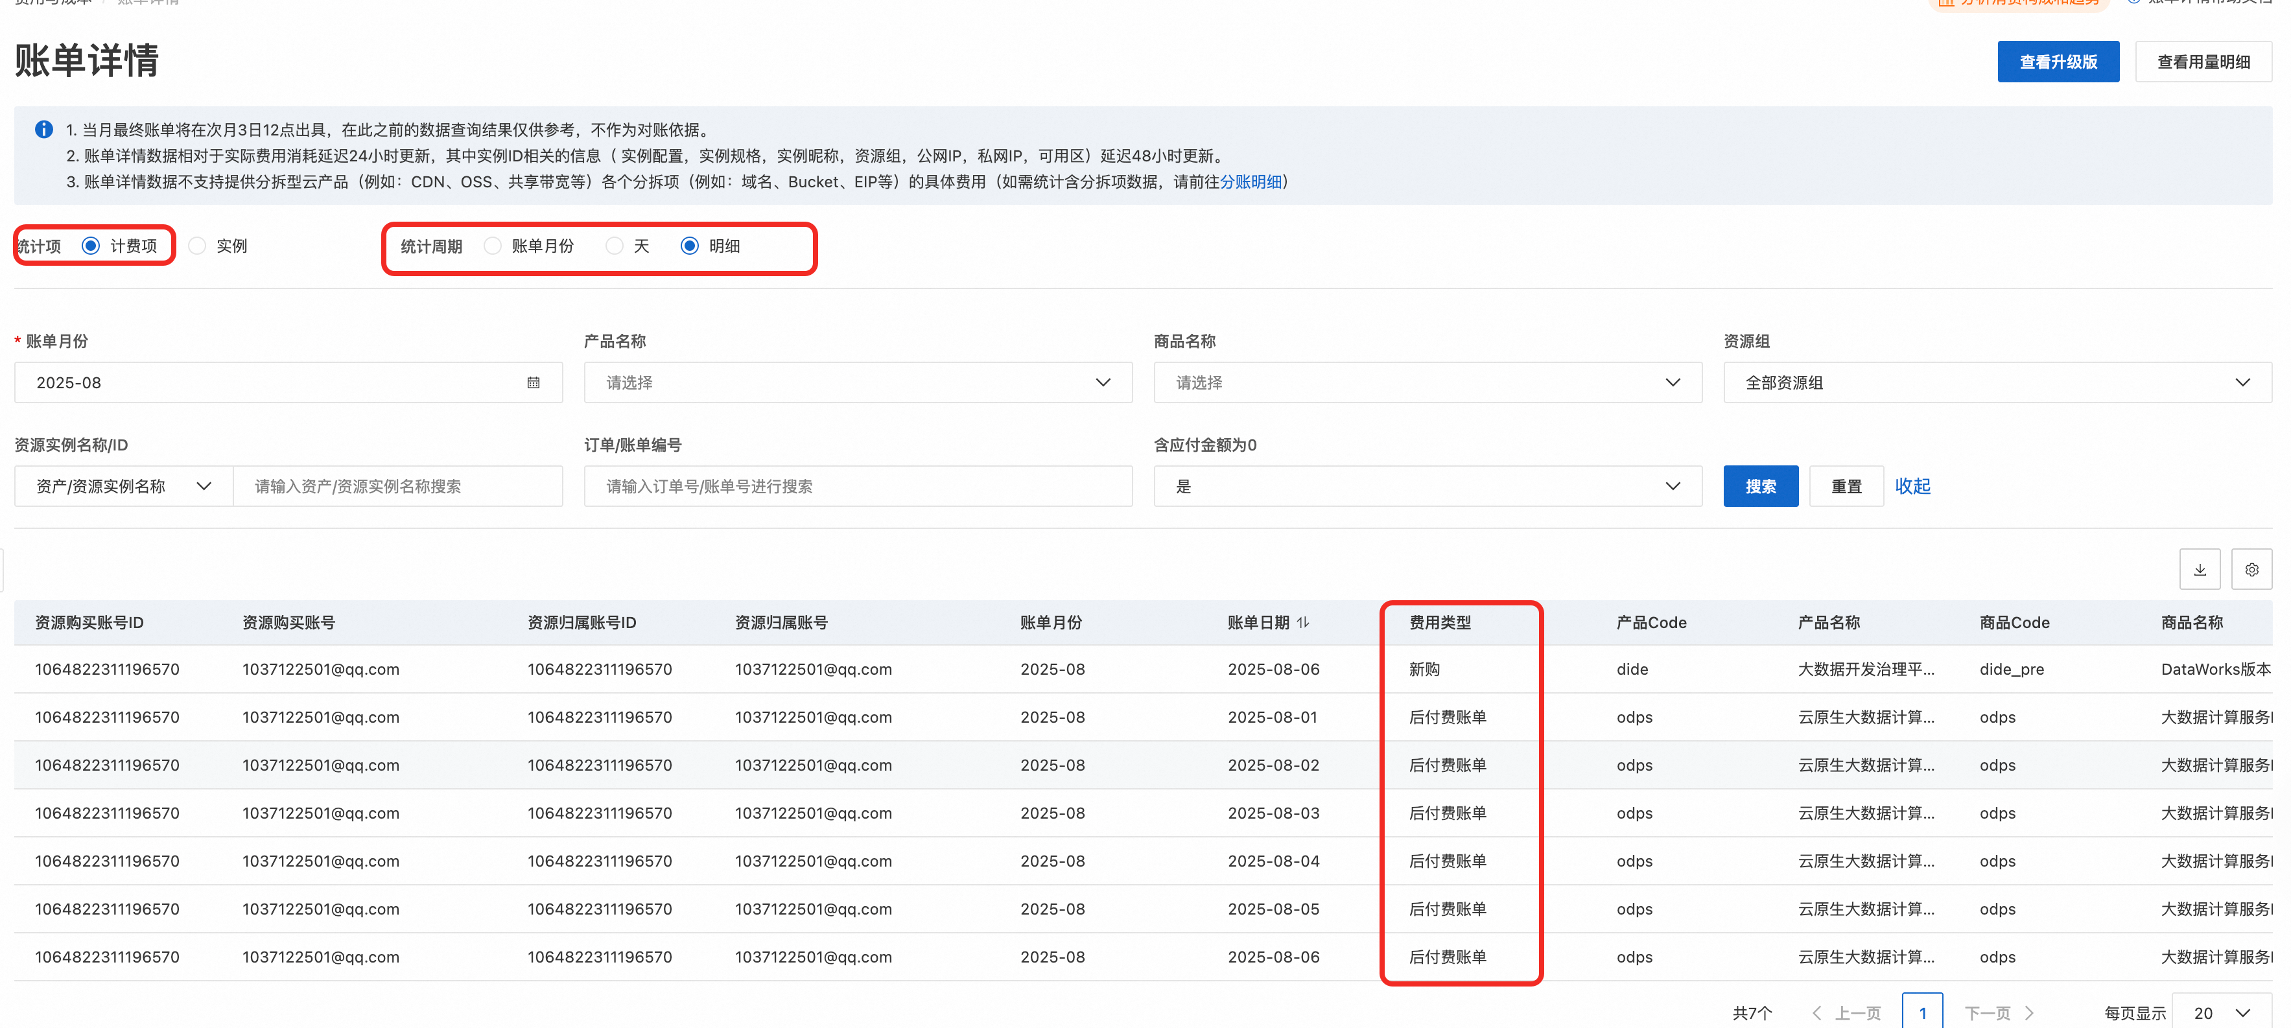Open the 分账明细 link

(1250, 181)
